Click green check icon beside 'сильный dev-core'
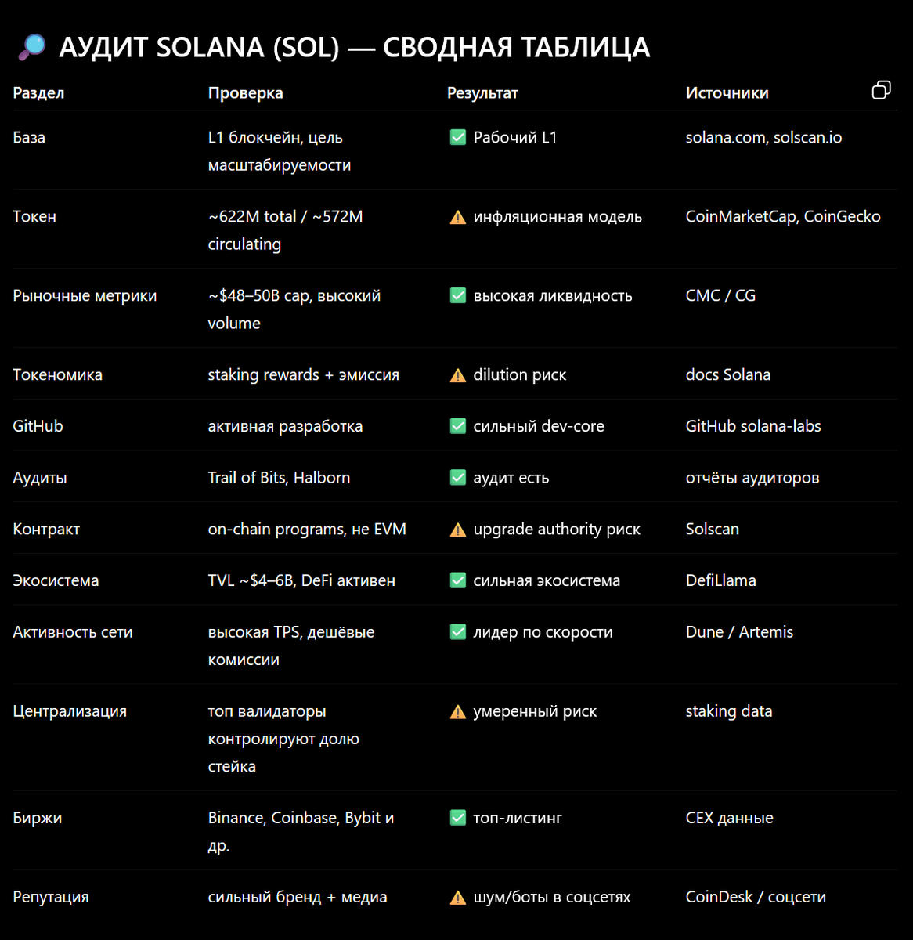 click(458, 426)
